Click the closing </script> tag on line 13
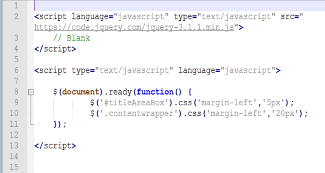The image size is (325, 173). tap(55, 146)
